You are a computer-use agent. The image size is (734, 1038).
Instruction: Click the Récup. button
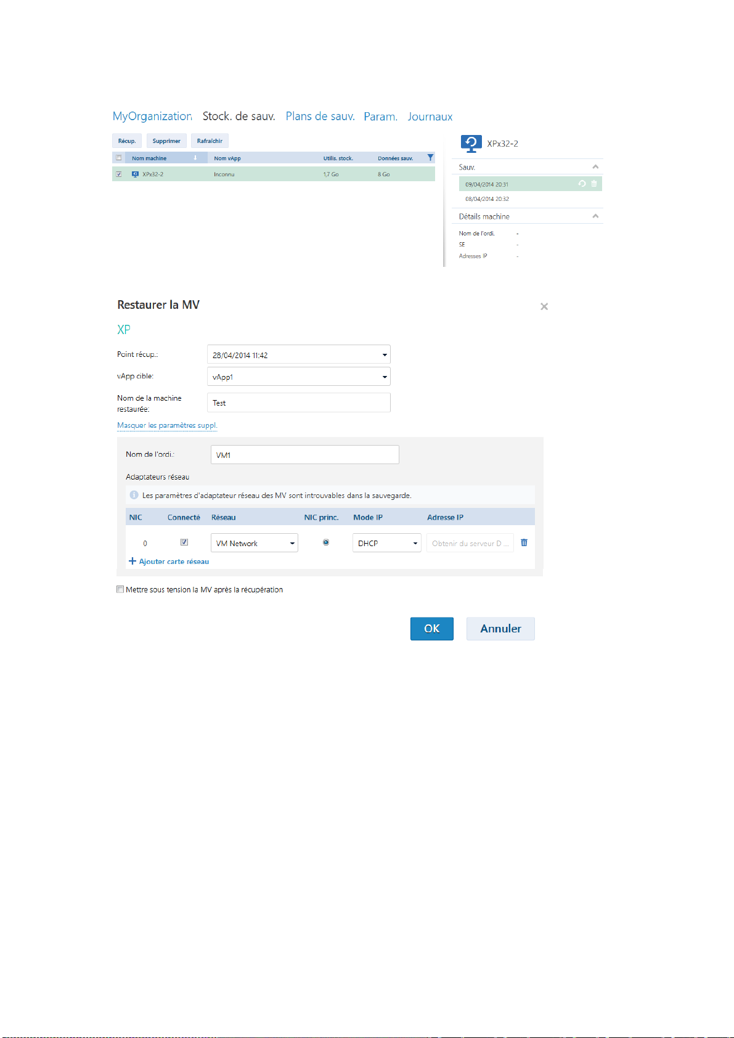127,141
